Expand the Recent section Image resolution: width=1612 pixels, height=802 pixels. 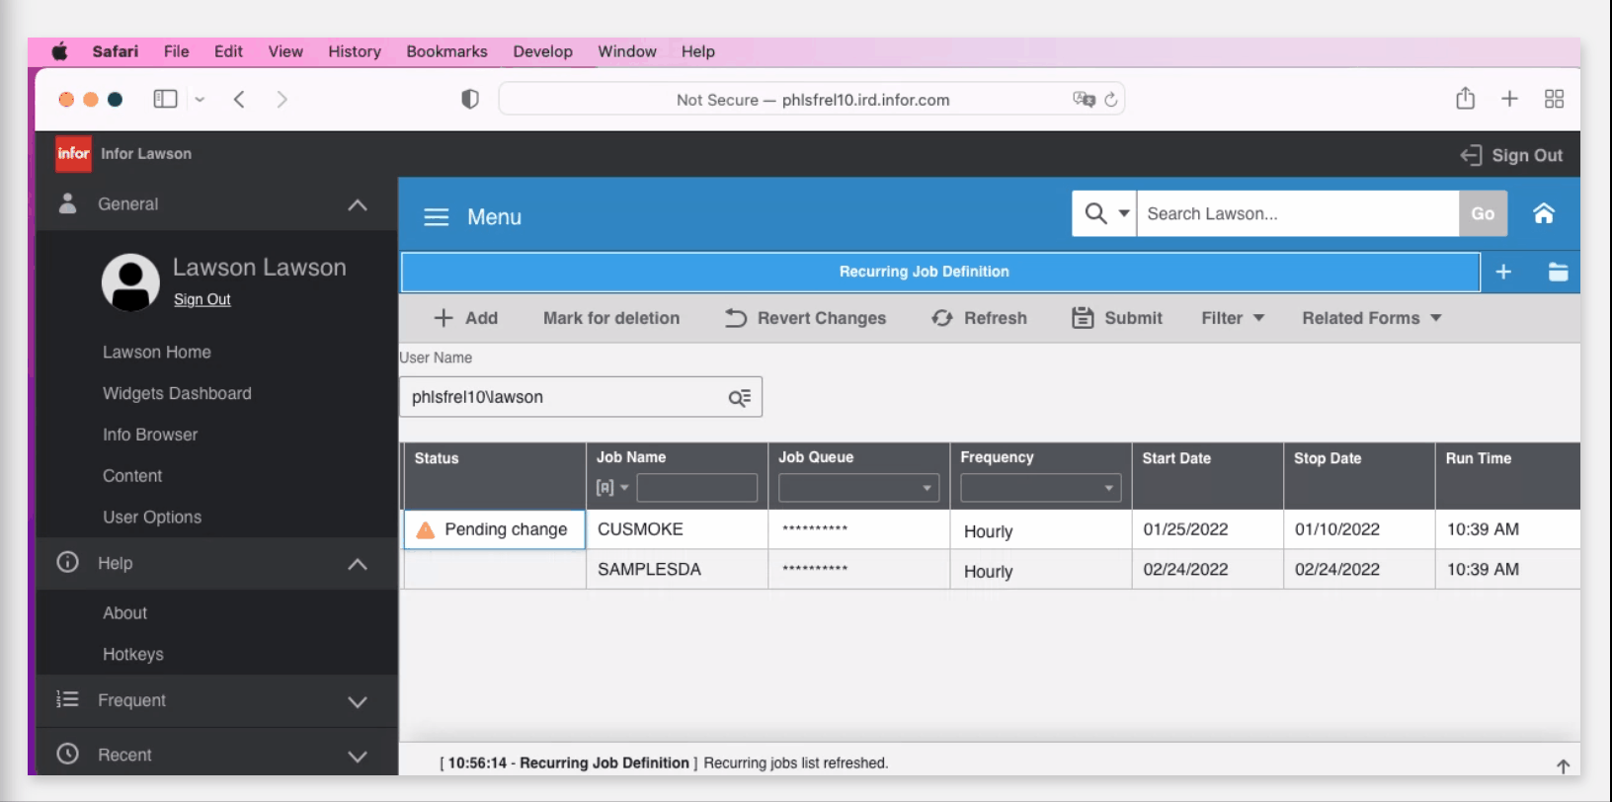pos(358,756)
